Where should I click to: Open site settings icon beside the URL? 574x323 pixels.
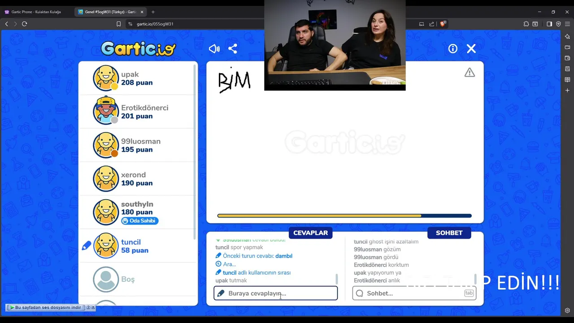(x=130, y=24)
